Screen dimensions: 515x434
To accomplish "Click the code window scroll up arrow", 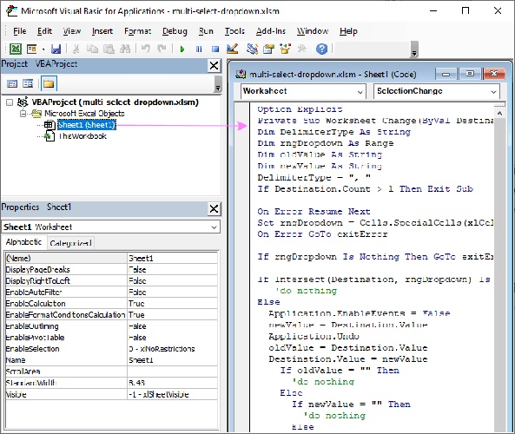I will pyautogui.click(x=499, y=114).
